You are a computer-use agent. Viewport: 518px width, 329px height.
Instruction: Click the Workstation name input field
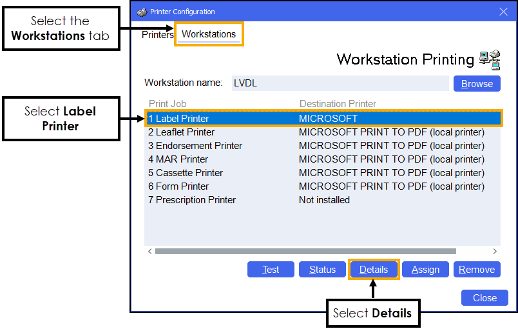pos(340,83)
